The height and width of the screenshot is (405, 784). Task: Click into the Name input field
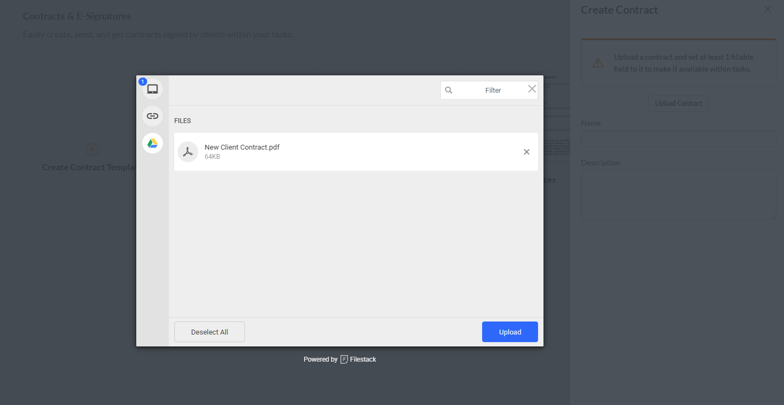(x=678, y=139)
